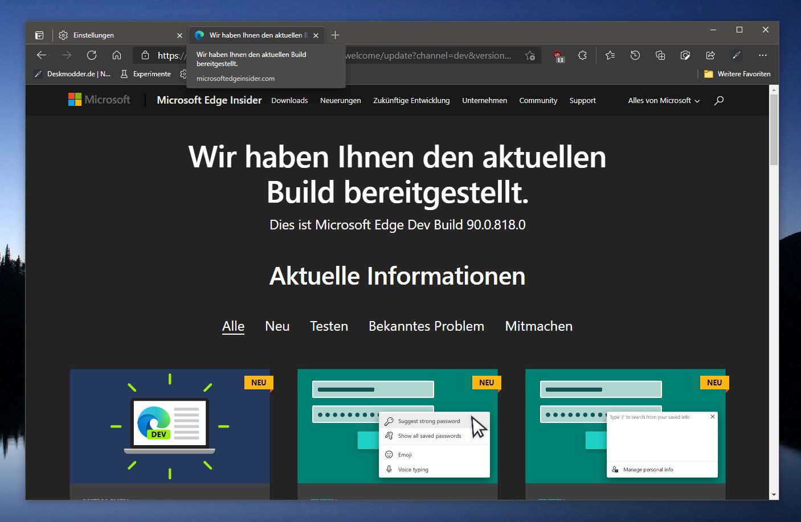Click the page vertical scrollbar thumb
This screenshot has width=801, height=522.
pos(774,130)
